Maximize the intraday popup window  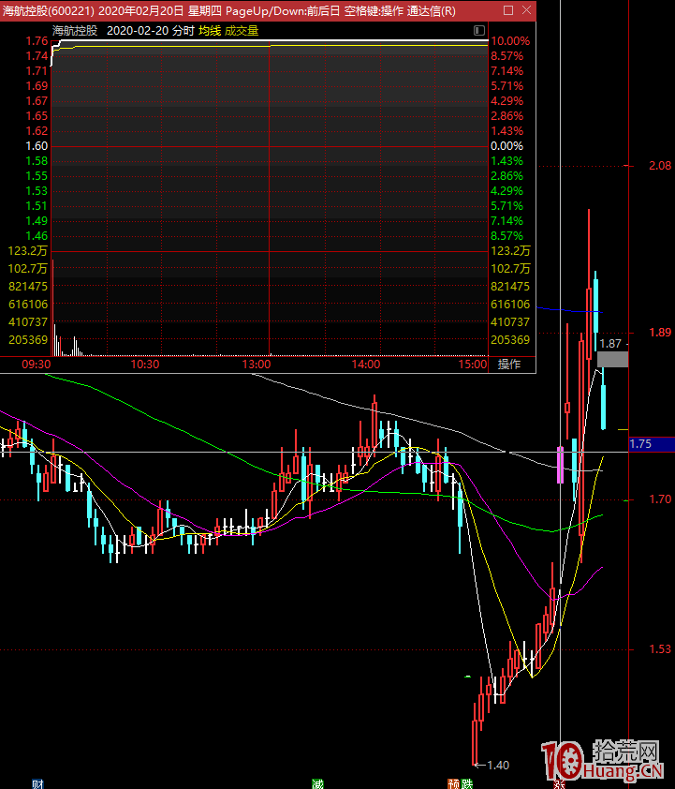(508, 10)
